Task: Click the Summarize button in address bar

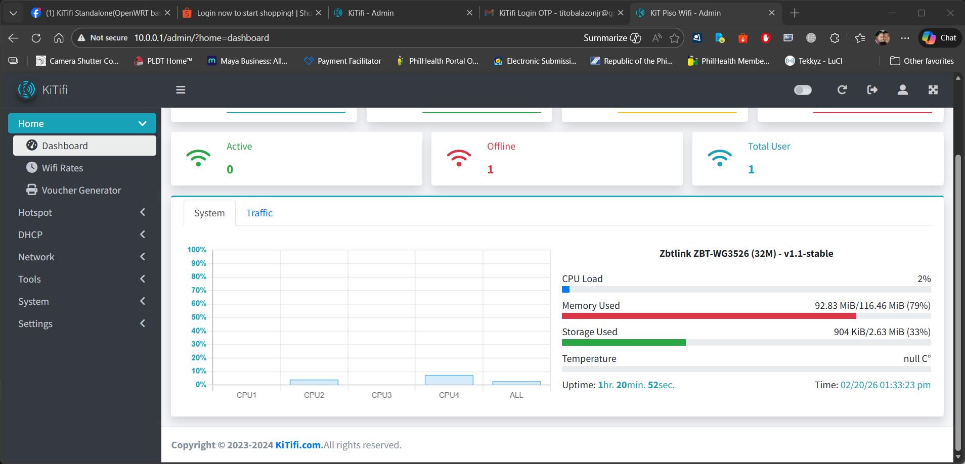Action: [612, 38]
